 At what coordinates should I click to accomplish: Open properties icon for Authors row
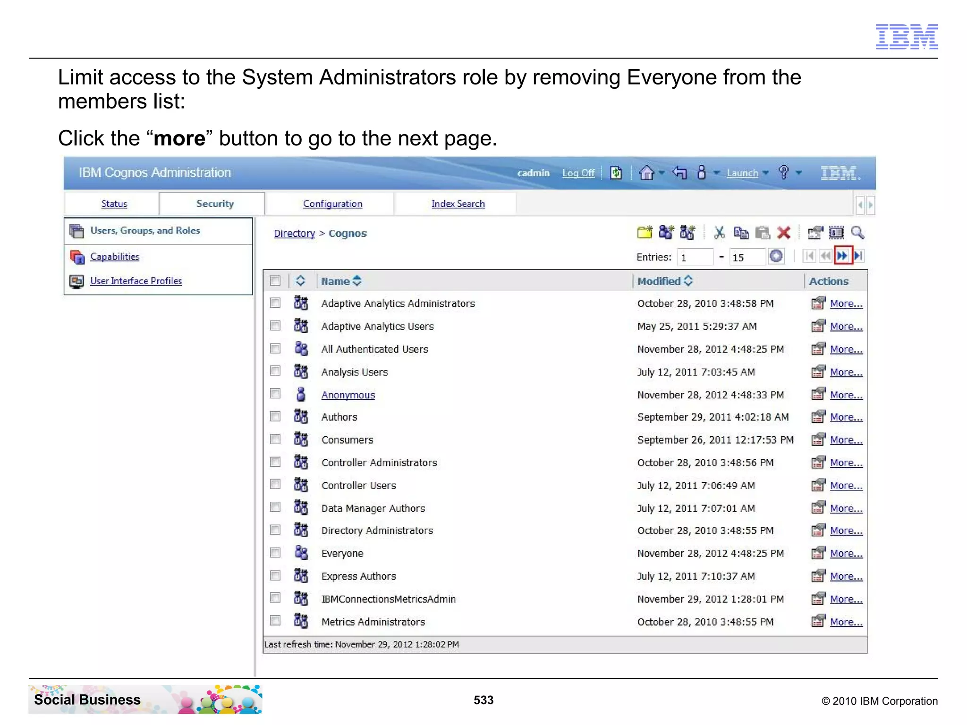(x=818, y=416)
